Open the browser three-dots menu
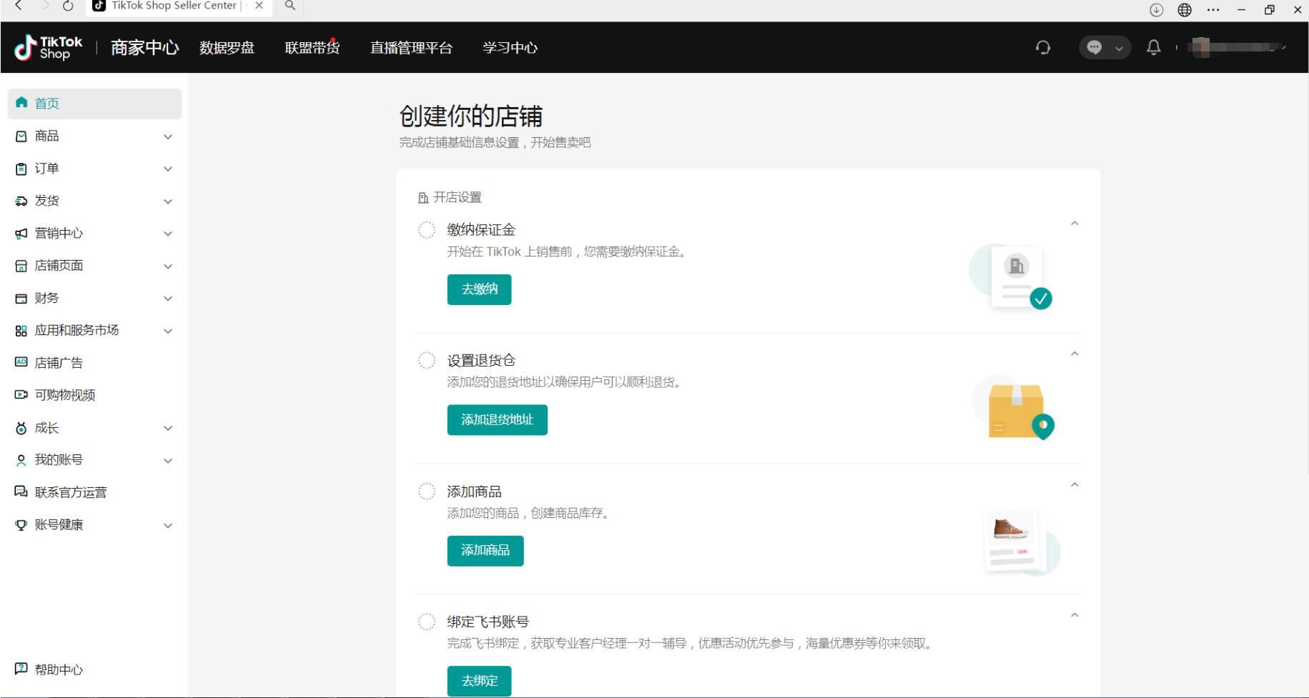 (1213, 9)
